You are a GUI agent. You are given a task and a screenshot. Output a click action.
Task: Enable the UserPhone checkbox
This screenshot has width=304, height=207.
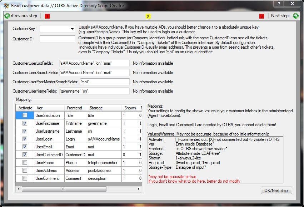[25, 163]
